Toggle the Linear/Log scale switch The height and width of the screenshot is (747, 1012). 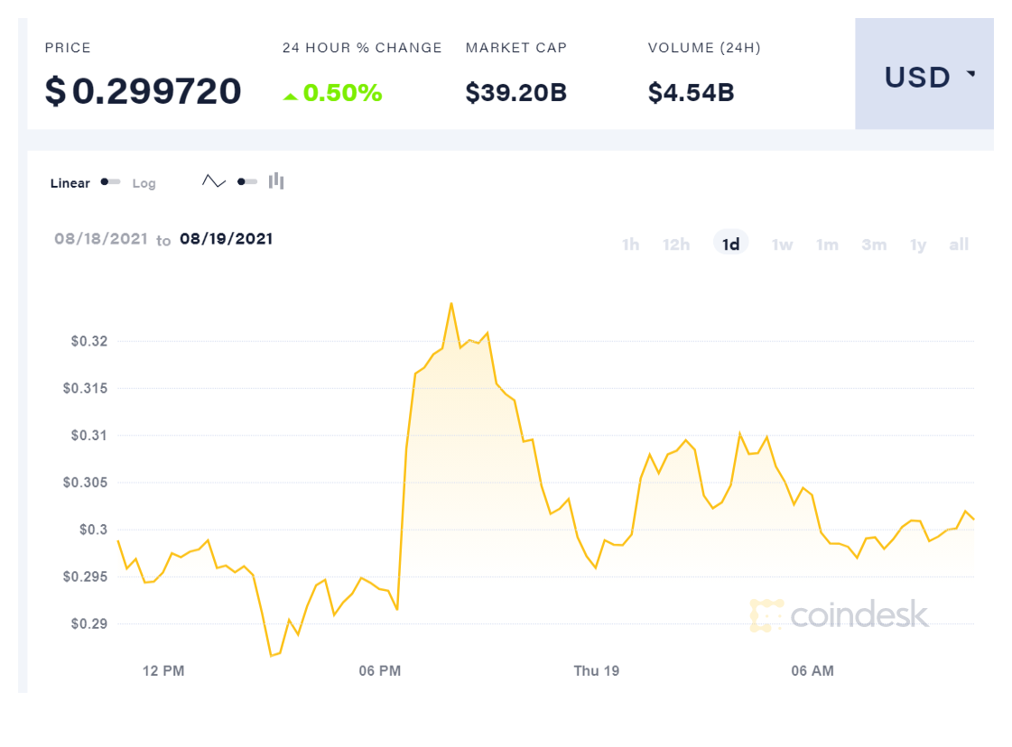click(x=111, y=181)
